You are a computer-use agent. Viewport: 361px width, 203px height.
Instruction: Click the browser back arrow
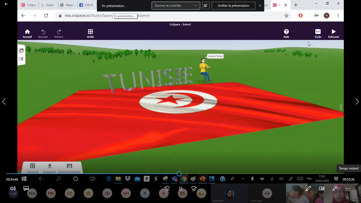tap(23, 16)
